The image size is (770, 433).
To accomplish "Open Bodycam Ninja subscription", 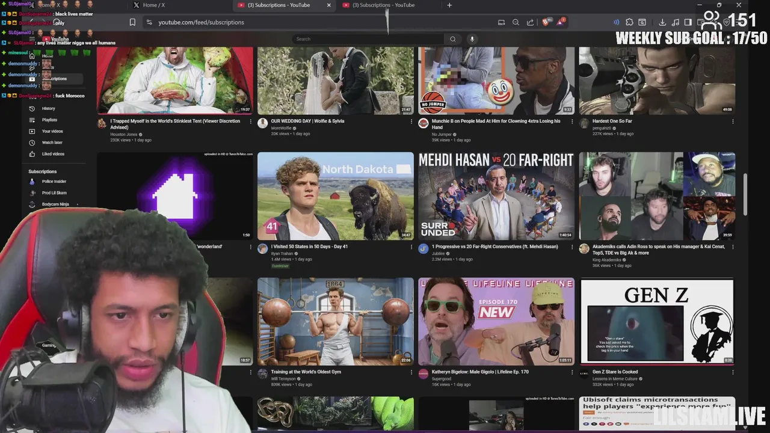I will coord(53,204).
